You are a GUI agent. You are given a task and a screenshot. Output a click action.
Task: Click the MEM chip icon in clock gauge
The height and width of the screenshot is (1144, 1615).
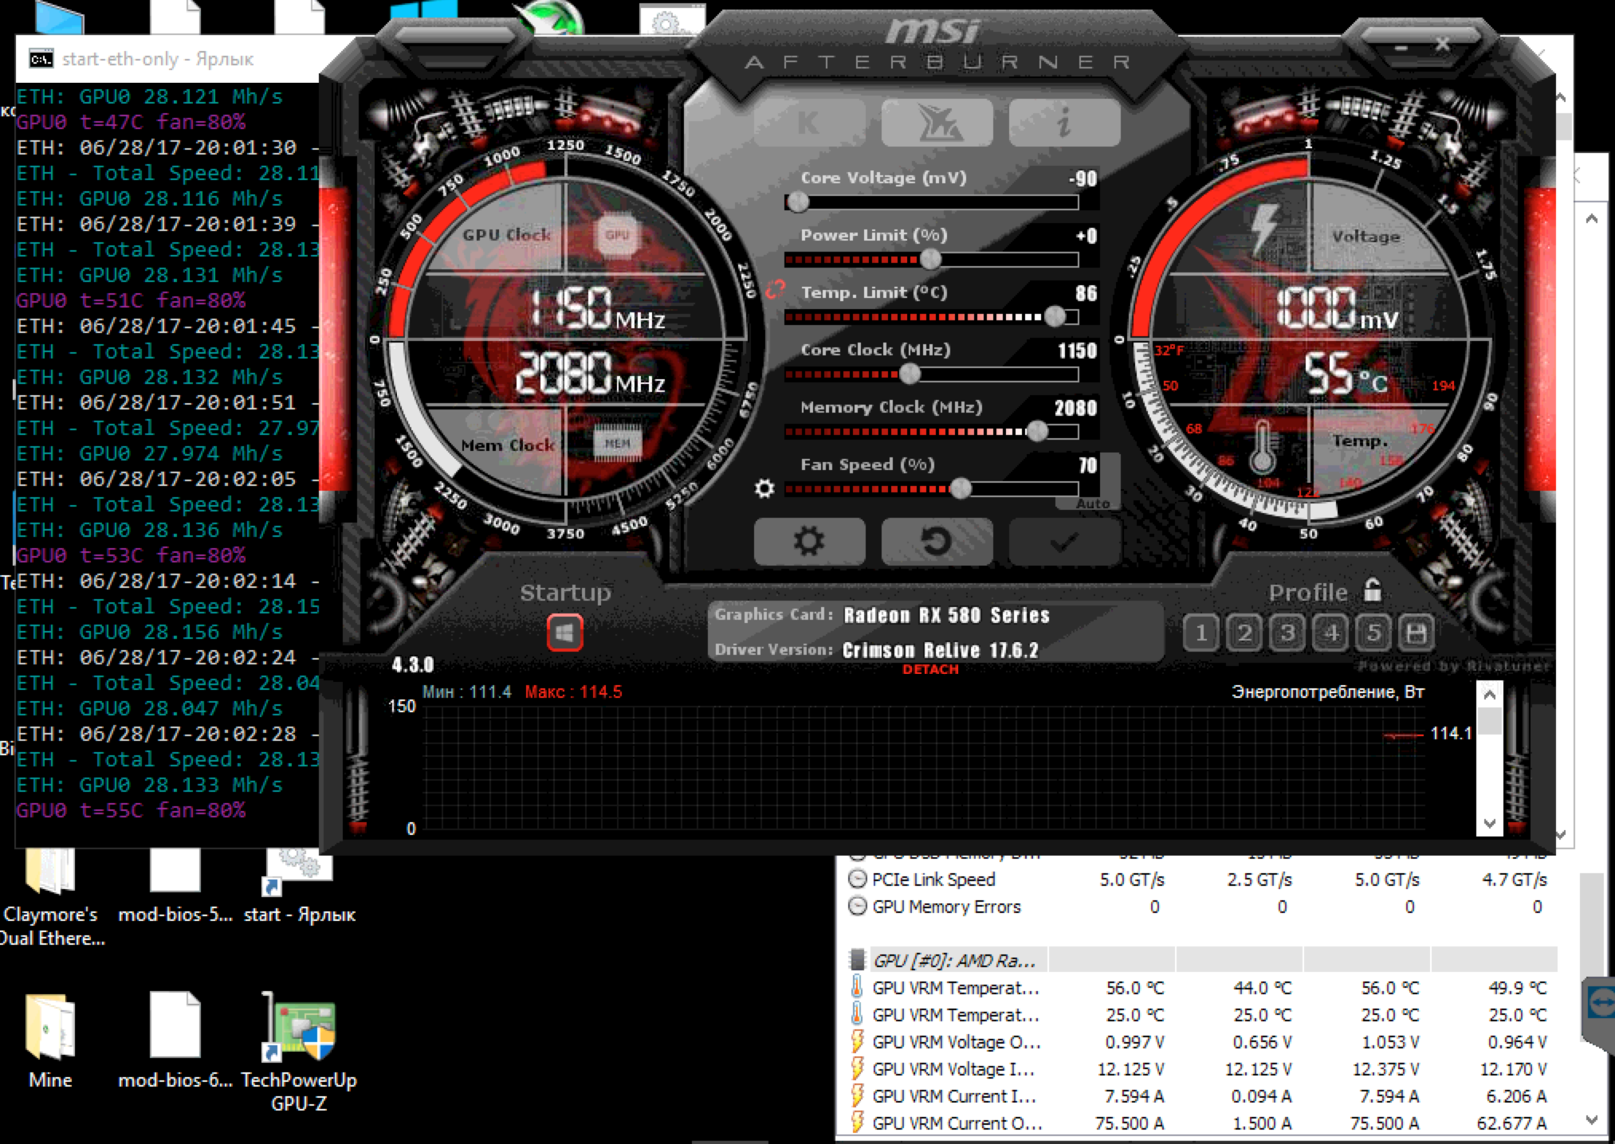[617, 444]
